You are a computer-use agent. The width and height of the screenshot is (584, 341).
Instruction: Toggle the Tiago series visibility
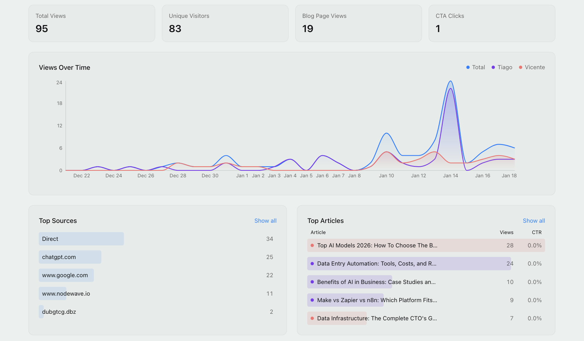click(x=502, y=67)
